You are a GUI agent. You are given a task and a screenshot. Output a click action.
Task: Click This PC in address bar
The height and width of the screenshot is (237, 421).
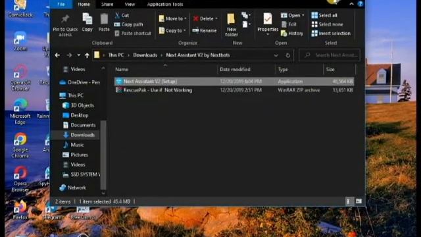pyautogui.click(x=116, y=55)
